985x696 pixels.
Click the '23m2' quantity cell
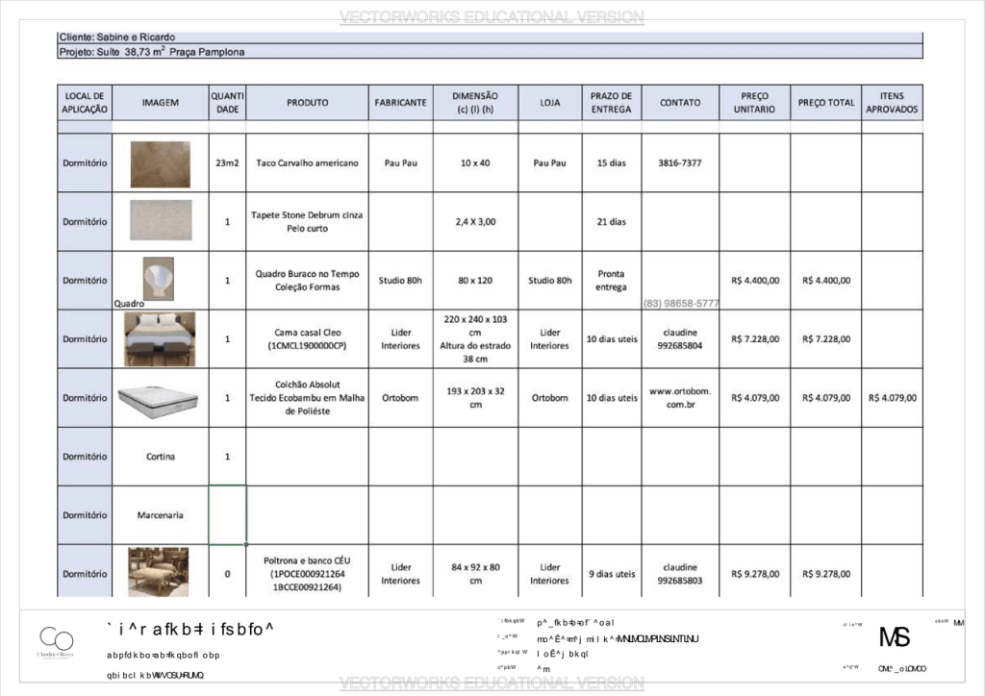[227, 162]
